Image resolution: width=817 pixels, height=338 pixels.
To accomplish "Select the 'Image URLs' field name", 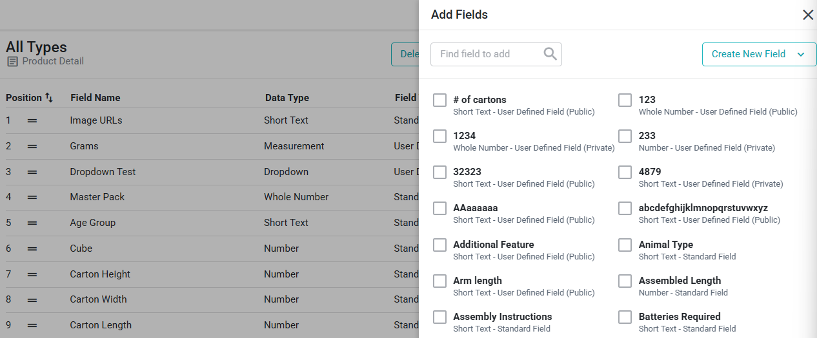I will tap(96, 120).
